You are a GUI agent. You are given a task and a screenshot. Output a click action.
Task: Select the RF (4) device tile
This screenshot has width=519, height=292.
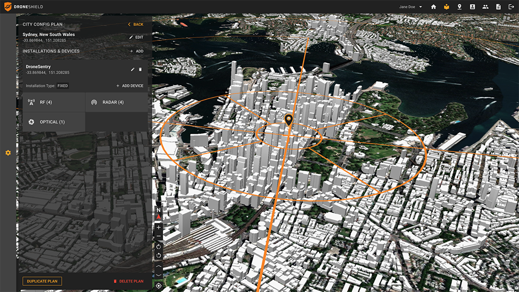54,102
